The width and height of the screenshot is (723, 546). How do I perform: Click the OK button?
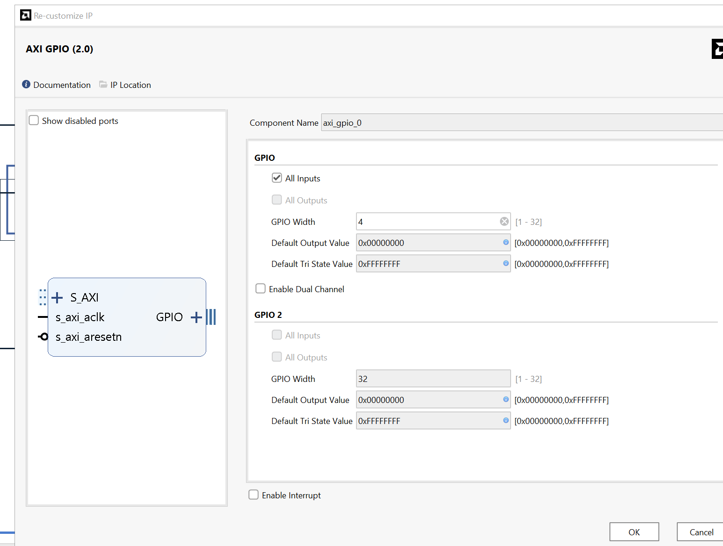[634, 532]
